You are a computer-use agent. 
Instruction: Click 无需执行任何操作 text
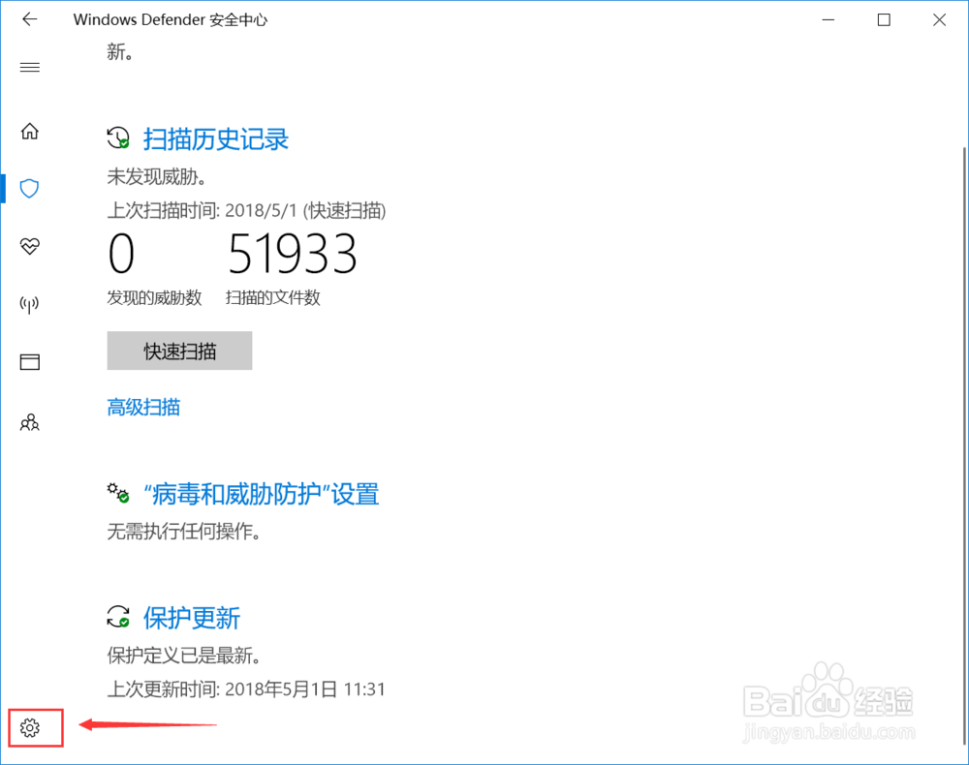coord(183,531)
